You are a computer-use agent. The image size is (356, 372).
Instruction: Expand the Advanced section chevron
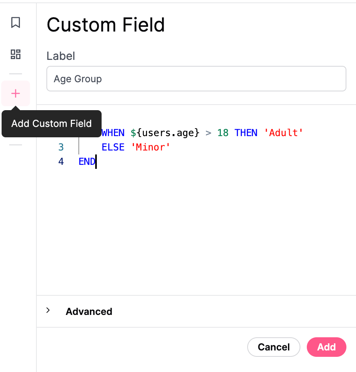click(x=48, y=310)
